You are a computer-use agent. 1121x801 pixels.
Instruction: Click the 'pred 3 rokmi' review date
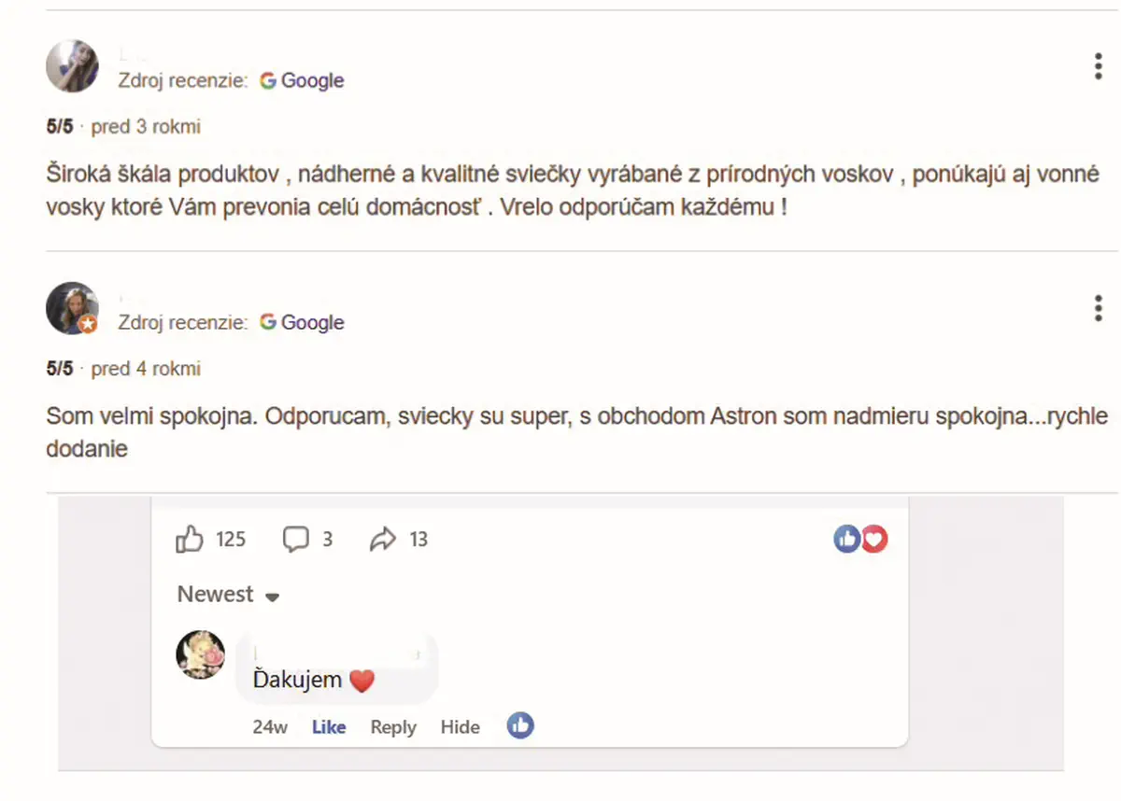[x=146, y=126]
